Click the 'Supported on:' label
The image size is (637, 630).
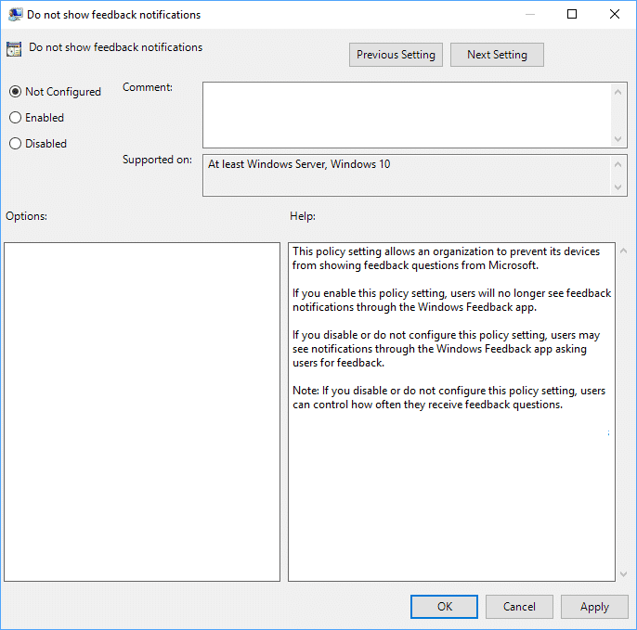157,160
